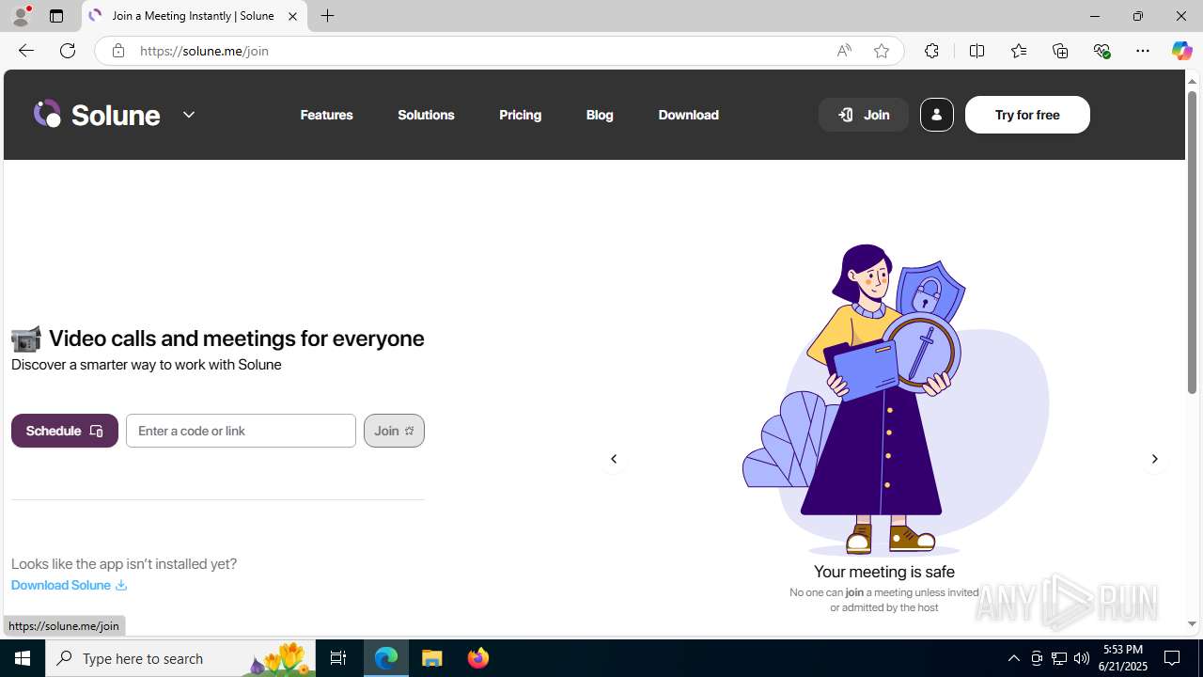This screenshot has width=1203, height=677.
Task: Open browser Collections
Action: point(1060,51)
